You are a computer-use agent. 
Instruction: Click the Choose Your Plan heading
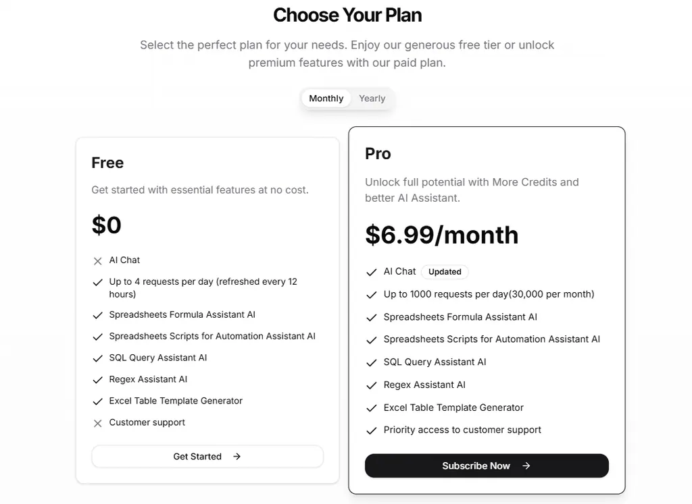(x=347, y=15)
